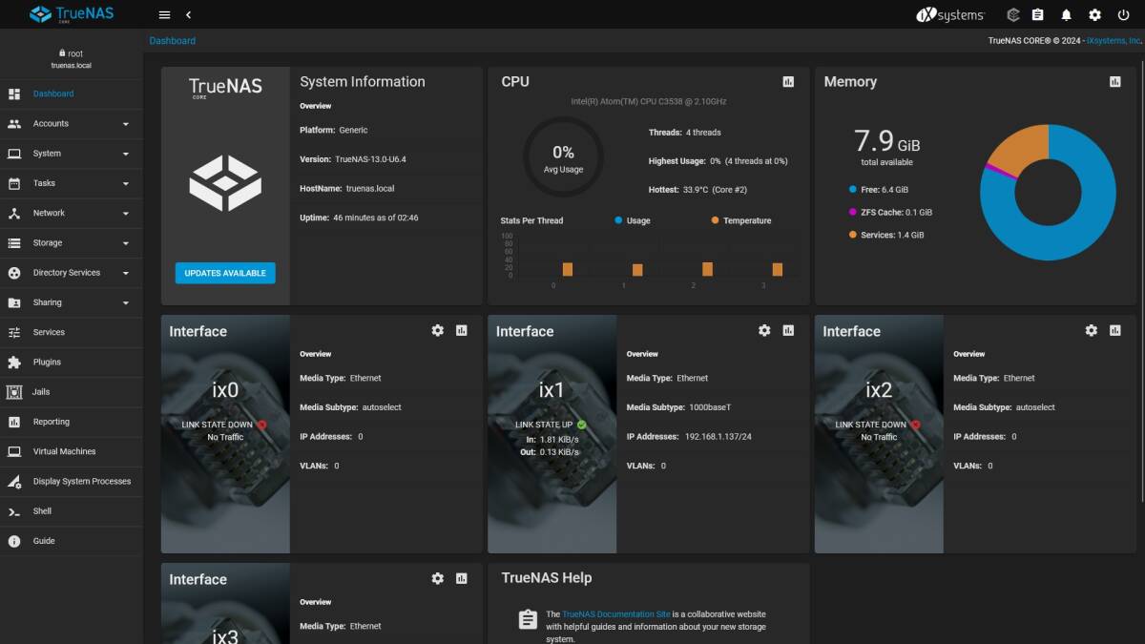Click the blue Usage legend dot

(x=618, y=220)
